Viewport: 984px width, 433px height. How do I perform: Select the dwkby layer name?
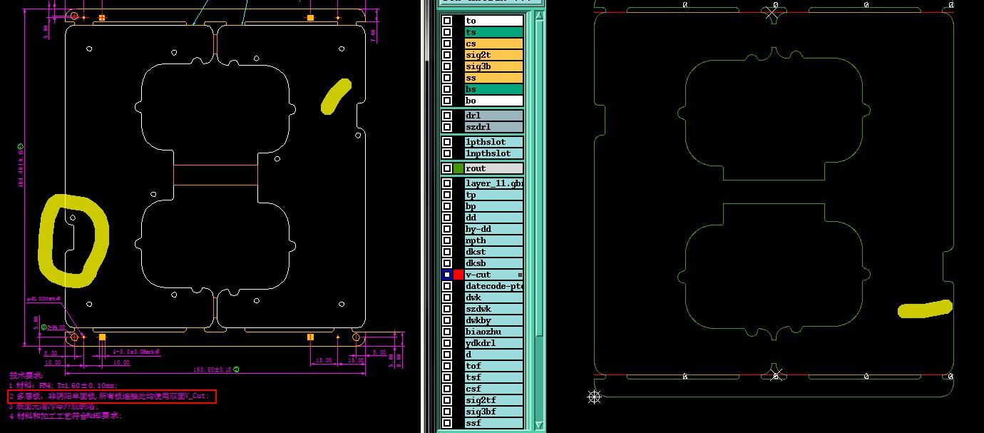[x=493, y=320]
